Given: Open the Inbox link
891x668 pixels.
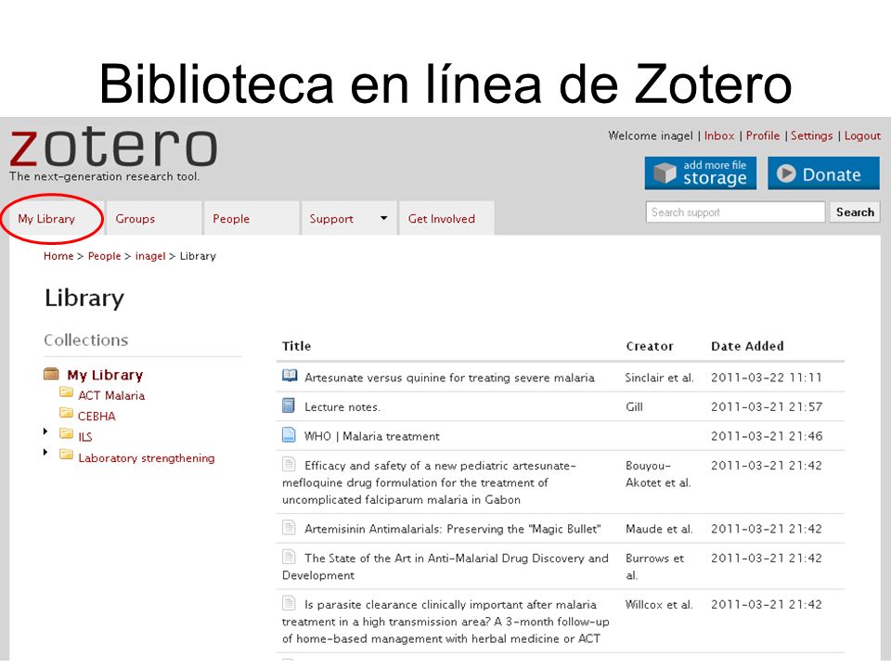Looking at the screenshot, I should click(x=718, y=135).
